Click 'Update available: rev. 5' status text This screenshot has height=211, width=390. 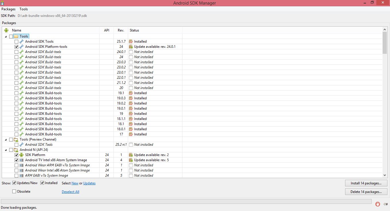coord(151,160)
